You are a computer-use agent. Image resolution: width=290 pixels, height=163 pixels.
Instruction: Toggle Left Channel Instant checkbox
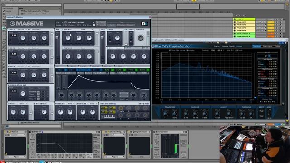pos(259,62)
